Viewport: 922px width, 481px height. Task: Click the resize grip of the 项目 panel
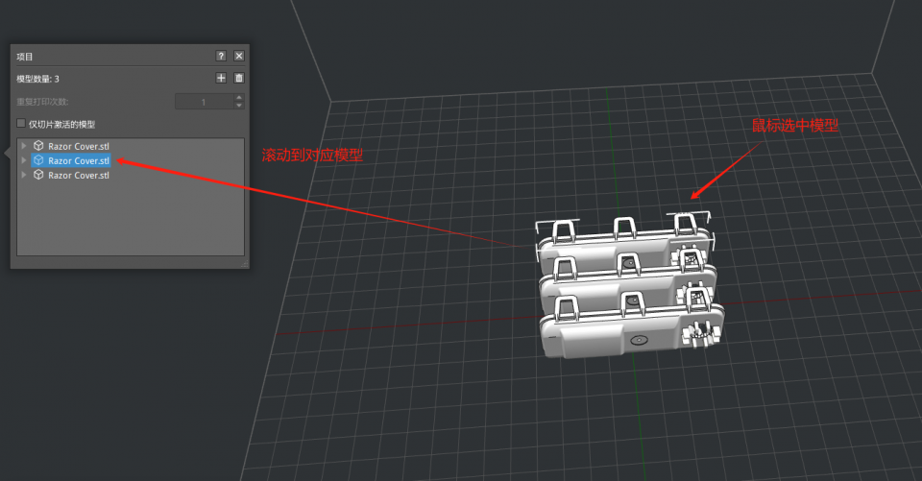[244, 263]
